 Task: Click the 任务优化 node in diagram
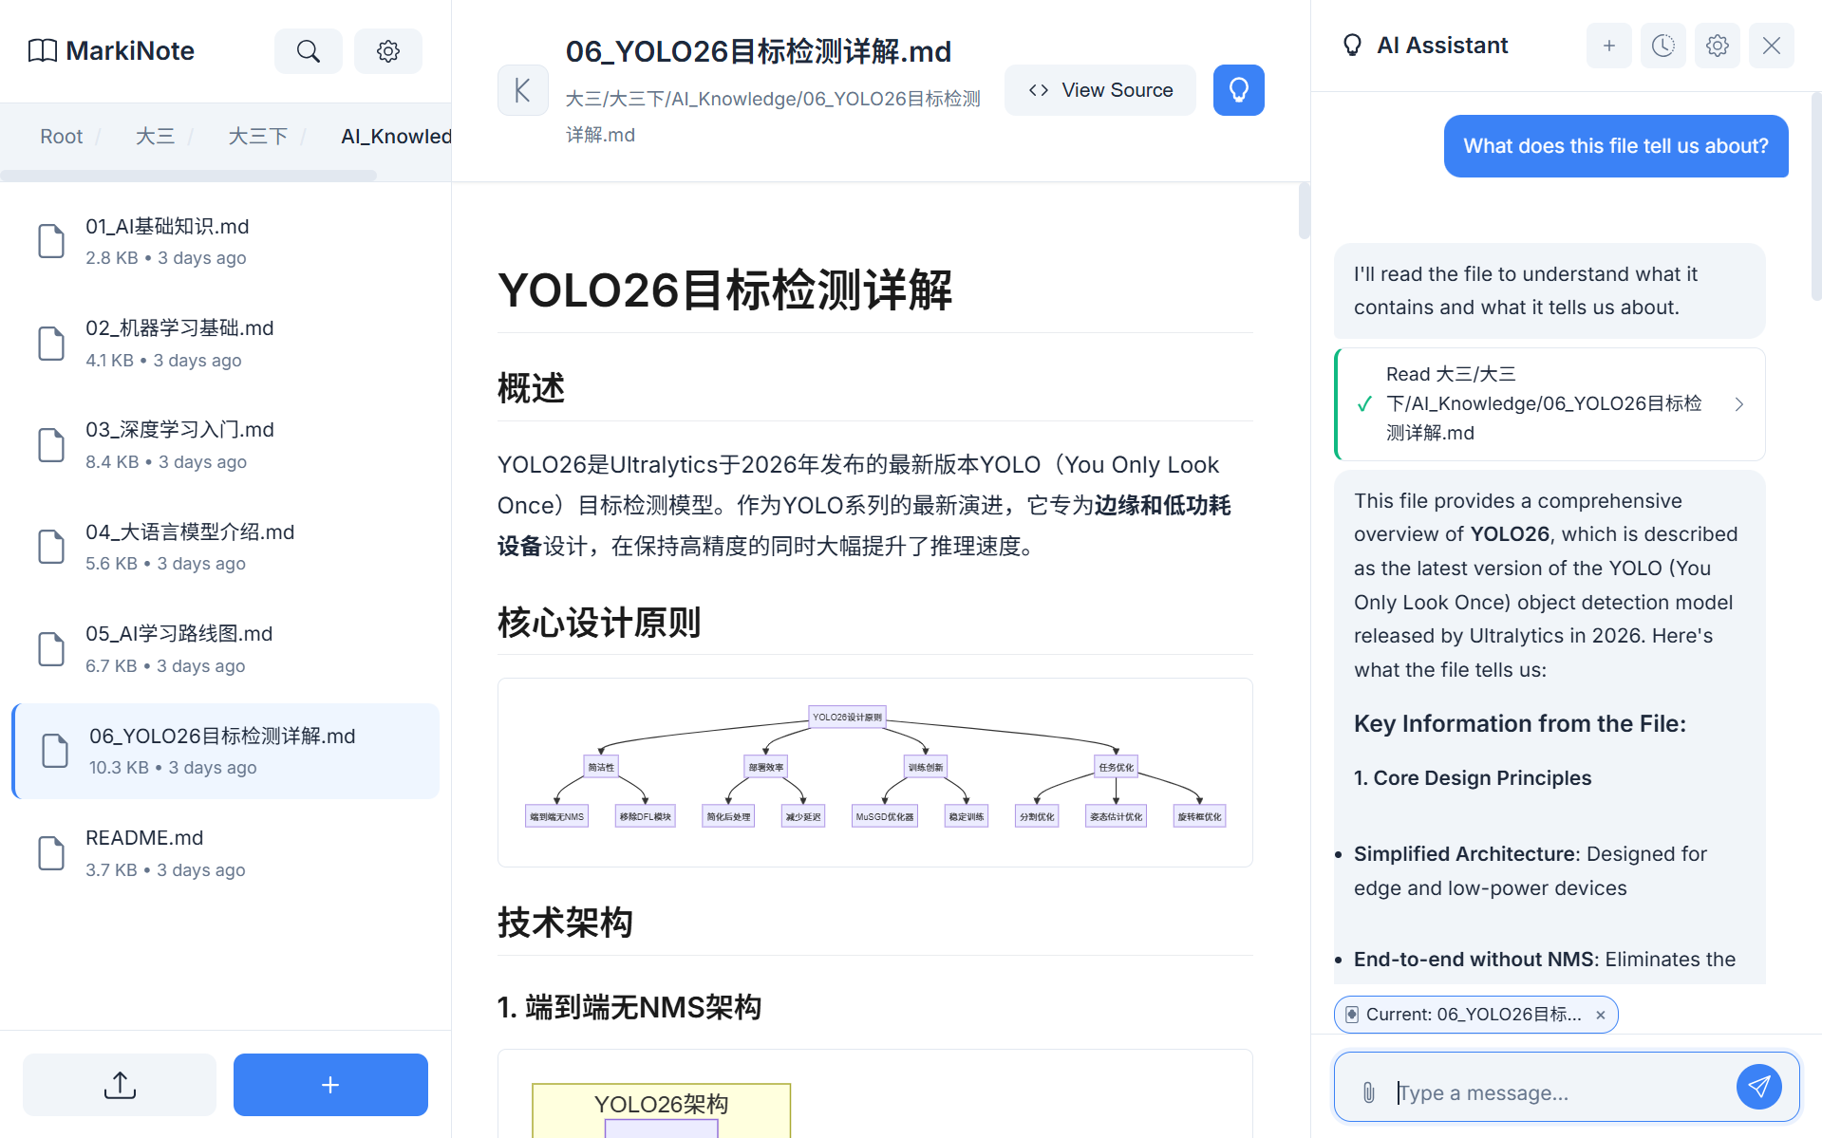pos(1116,767)
